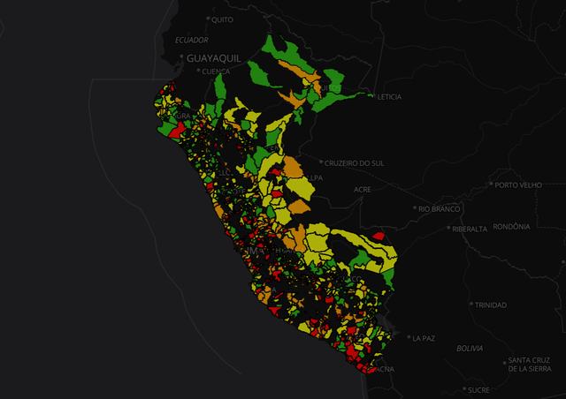Click the LA PAZ city label
This screenshot has height=399, width=566.
point(424,338)
